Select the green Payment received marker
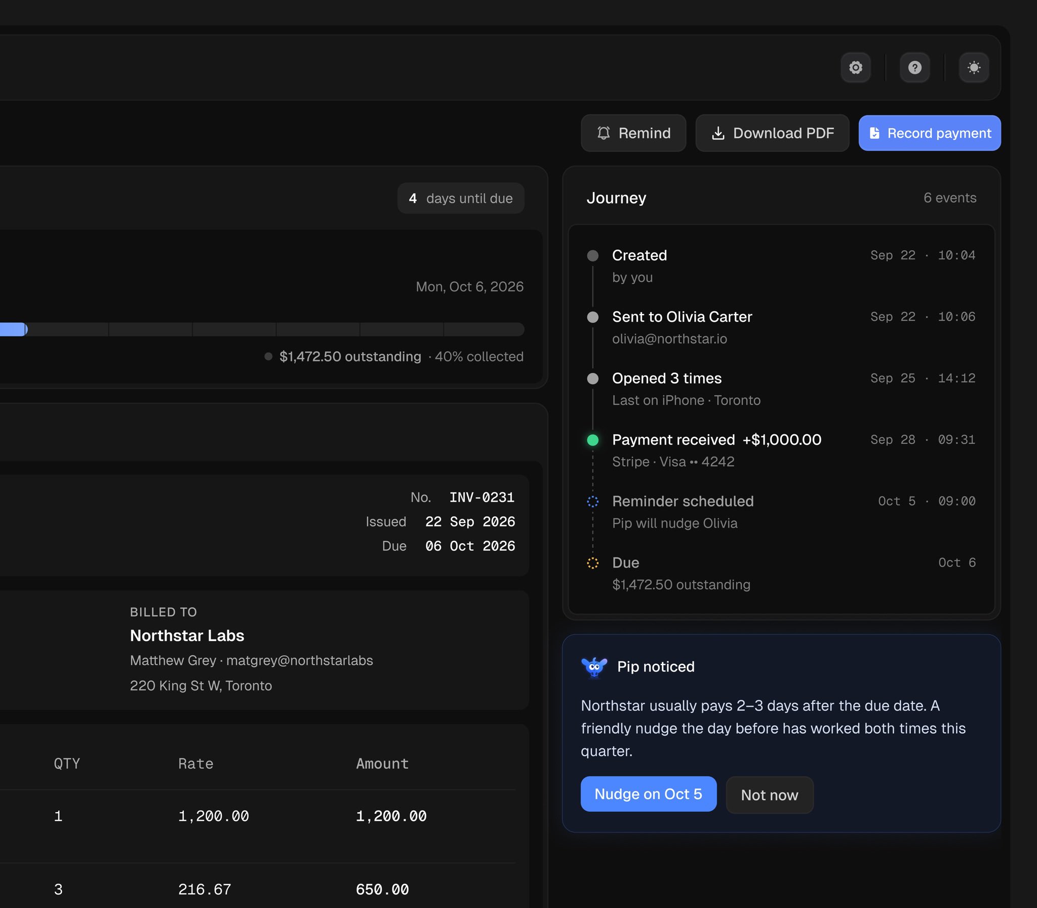 pos(592,440)
